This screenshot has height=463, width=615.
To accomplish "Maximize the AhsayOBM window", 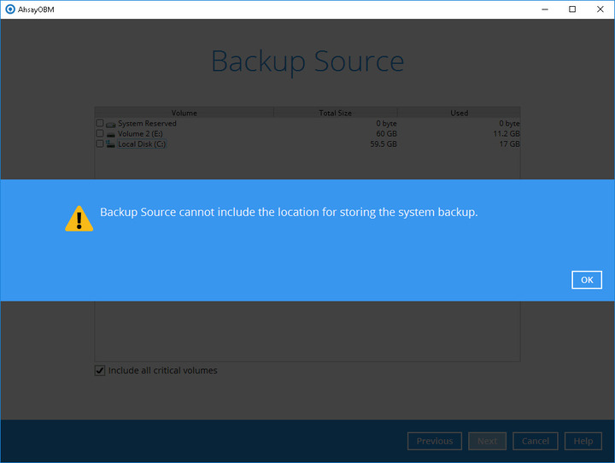I will (x=572, y=9).
